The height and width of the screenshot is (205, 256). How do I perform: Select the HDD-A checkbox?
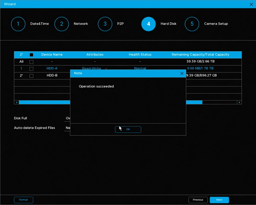coord(31,69)
